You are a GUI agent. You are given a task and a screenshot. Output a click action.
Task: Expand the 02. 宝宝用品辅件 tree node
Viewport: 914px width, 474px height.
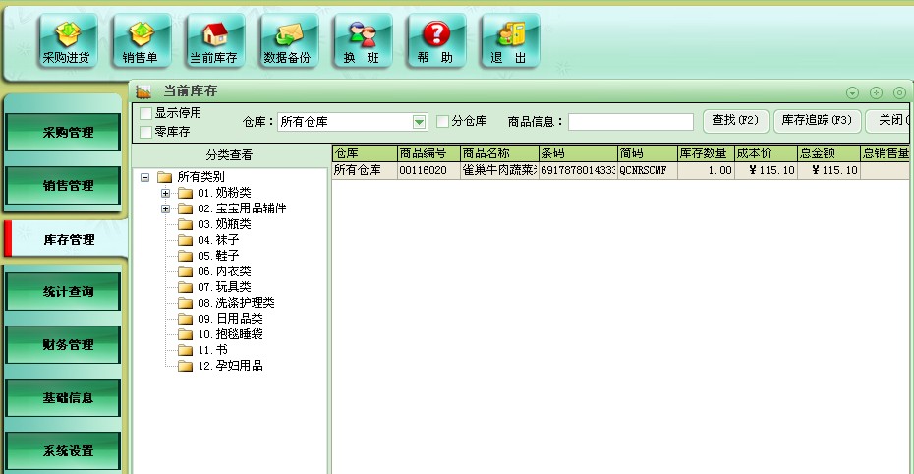pyautogui.click(x=166, y=208)
